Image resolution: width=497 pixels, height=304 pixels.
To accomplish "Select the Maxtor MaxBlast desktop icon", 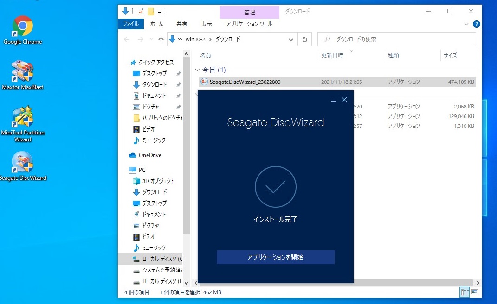I will coord(22,75).
